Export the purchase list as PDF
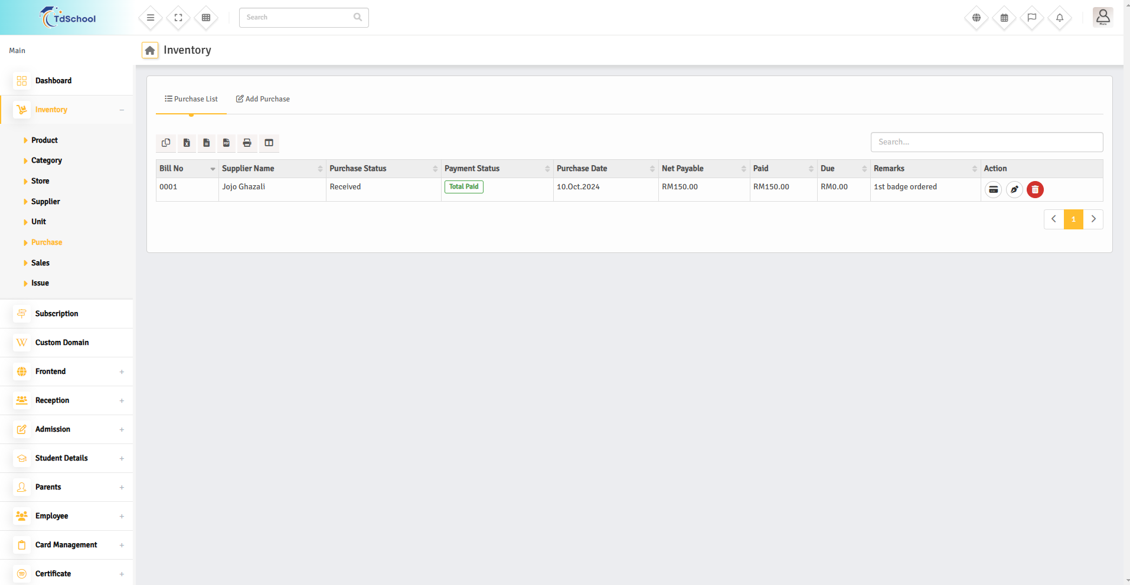Viewport: 1130px width, 585px height. pyautogui.click(x=226, y=143)
